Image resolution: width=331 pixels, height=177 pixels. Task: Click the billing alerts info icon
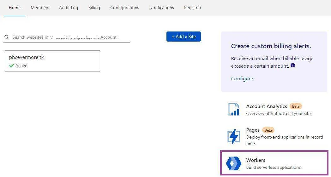coord(293,65)
